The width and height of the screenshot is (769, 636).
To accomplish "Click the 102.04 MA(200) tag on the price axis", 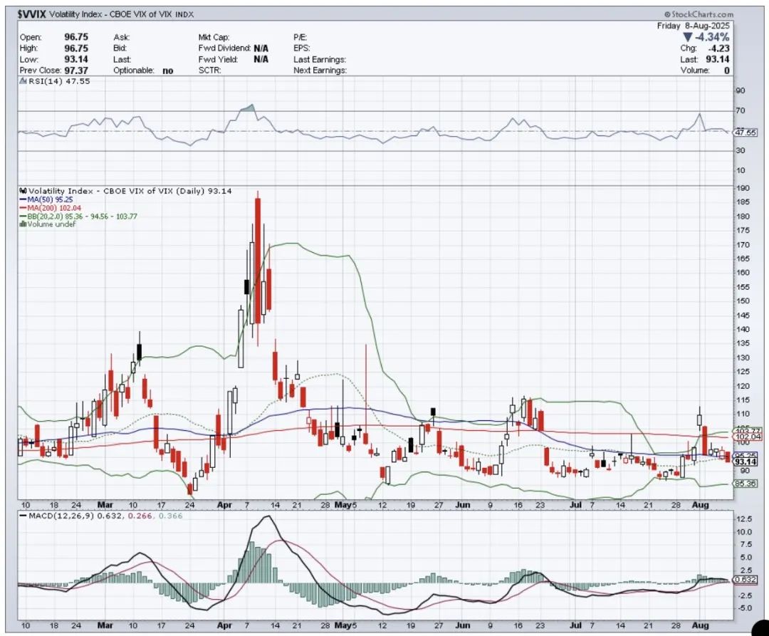I will (x=748, y=437).
